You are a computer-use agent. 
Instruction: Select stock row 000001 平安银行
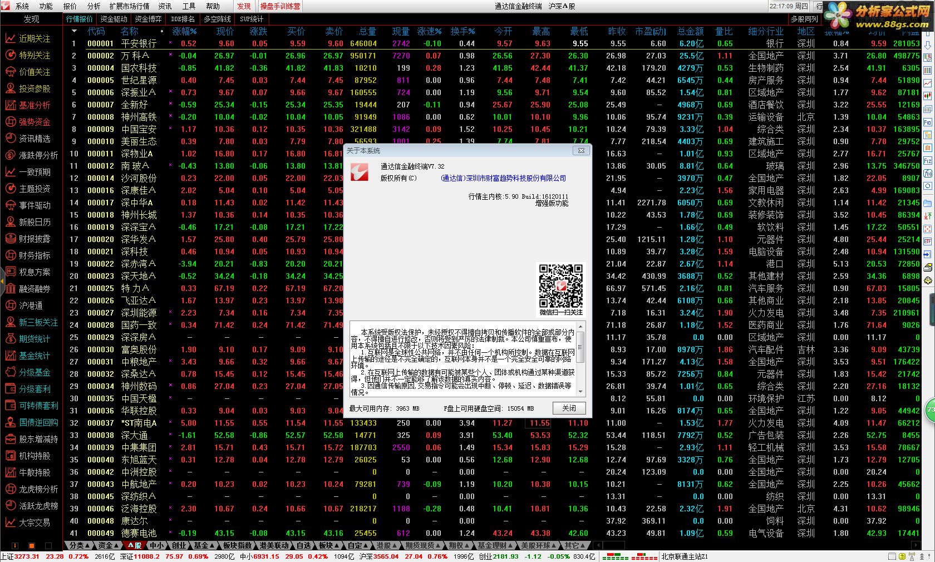point(493,43)
